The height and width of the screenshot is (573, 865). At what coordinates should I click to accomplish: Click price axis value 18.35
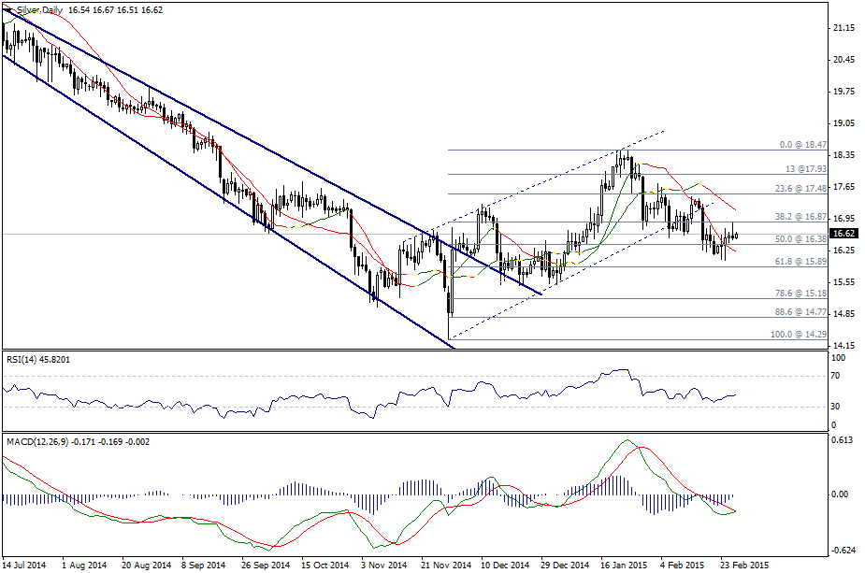(843, 155)
